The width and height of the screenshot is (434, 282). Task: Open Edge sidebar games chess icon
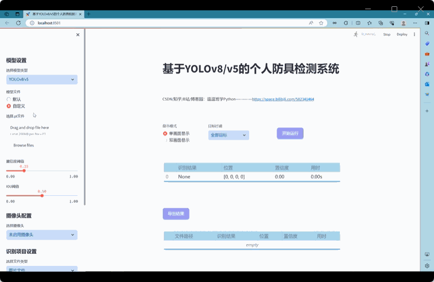coord(427,64)
